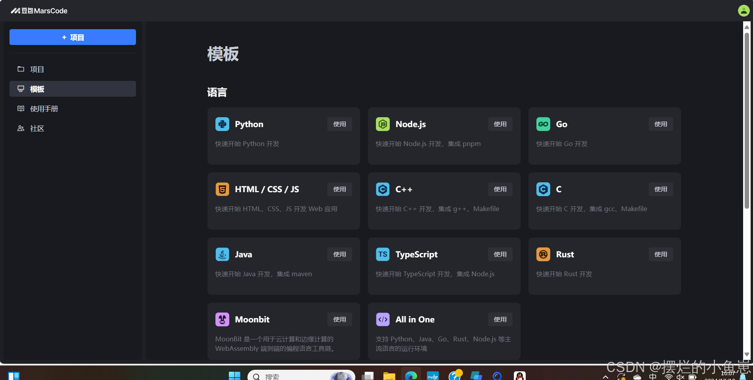
Task: Click the Moonbit template icon
Action: 222,319
